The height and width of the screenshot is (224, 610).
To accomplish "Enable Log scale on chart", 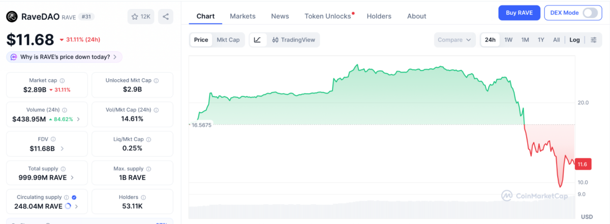I will click(x=574, y=40).
